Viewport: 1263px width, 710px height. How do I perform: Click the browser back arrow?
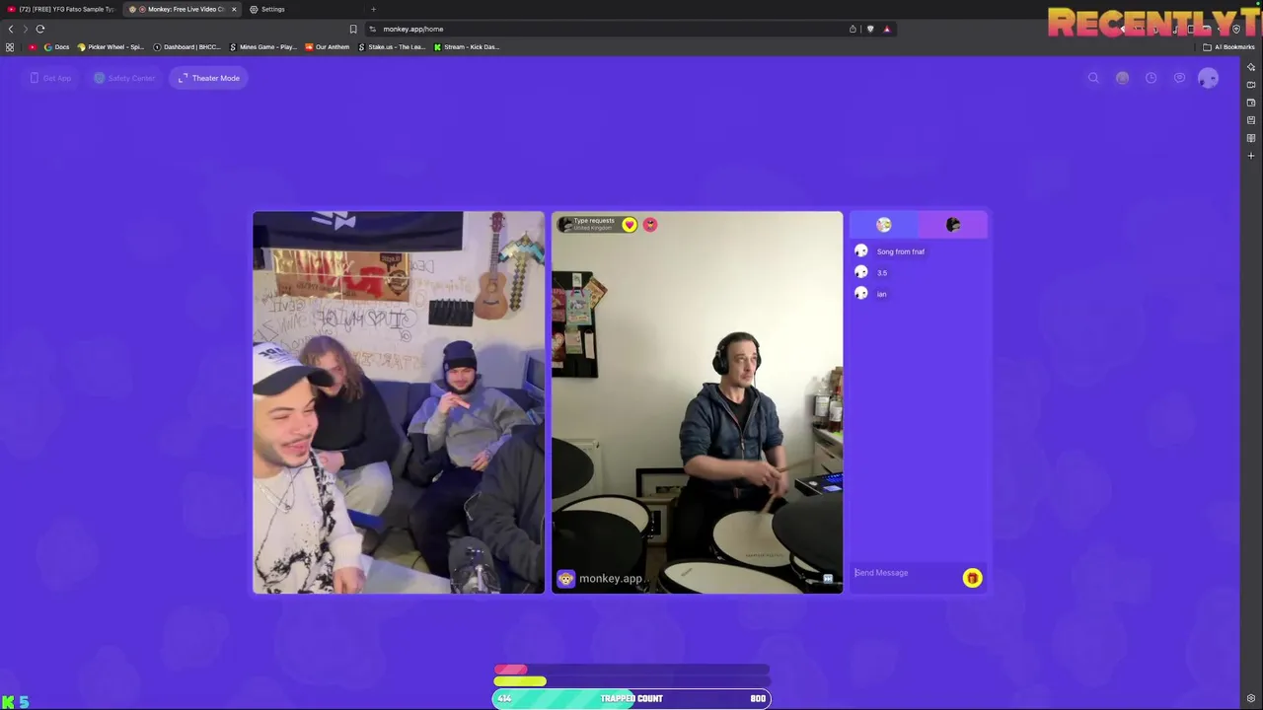point(11,29)
